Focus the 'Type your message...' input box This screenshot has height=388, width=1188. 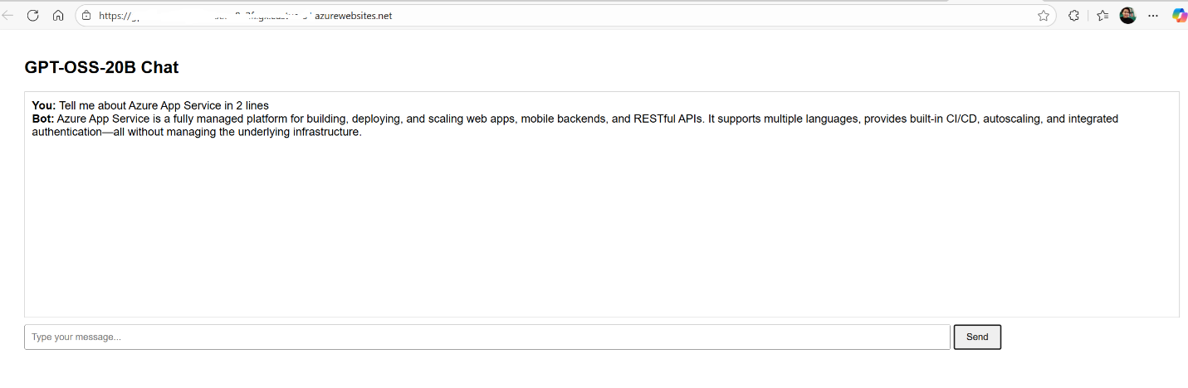tap(486, 337)
